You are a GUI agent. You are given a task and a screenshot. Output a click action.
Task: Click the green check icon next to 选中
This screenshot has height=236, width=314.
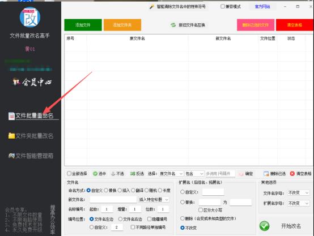(x=95, y=174)
